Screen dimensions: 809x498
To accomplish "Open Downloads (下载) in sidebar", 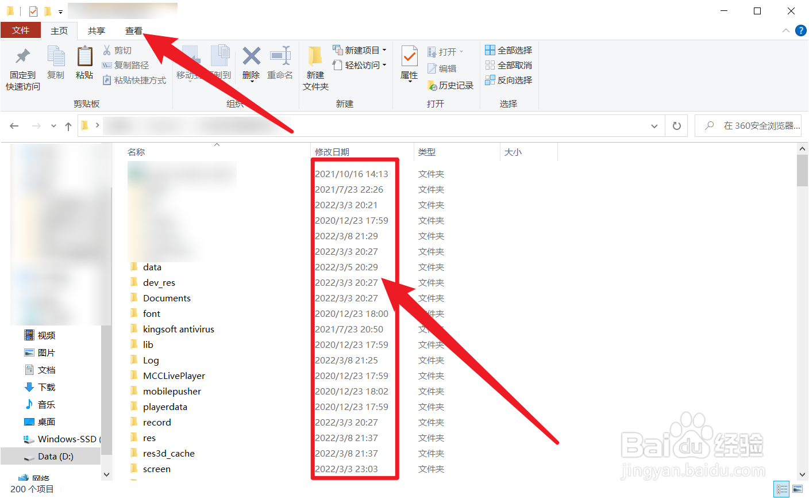I will [40, 388].
